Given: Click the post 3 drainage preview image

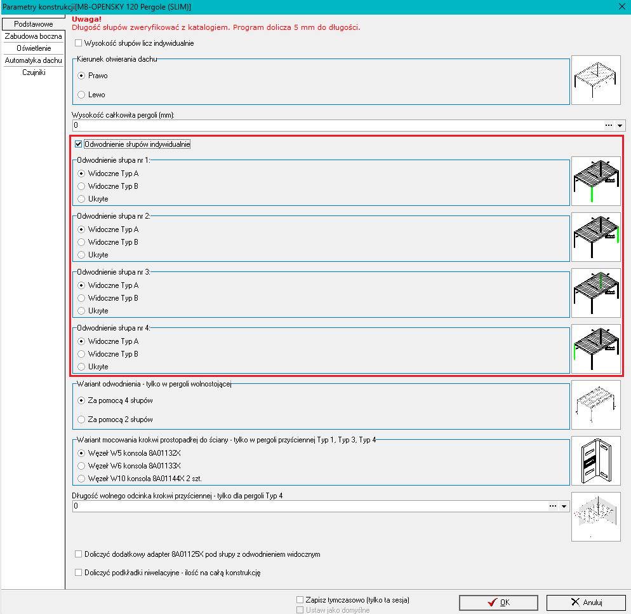Looking at the screenshot, I should tap(595, 293).
